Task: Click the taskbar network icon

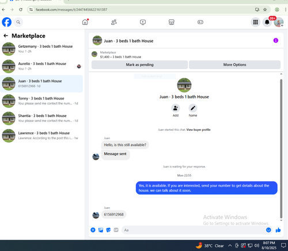Action: coord(250,245)
